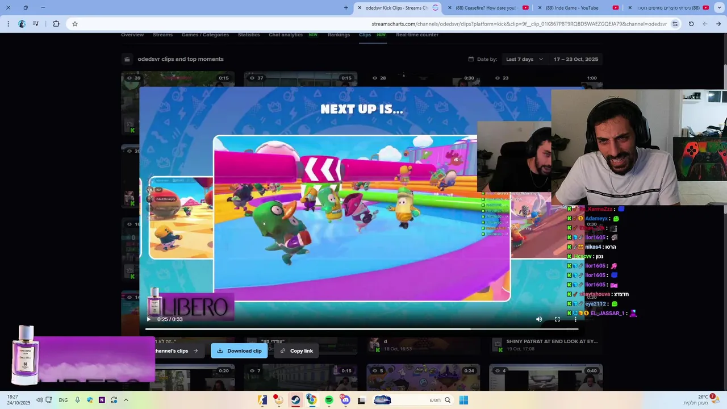Open Steam from the taskbar

click(x=295, y=400)
